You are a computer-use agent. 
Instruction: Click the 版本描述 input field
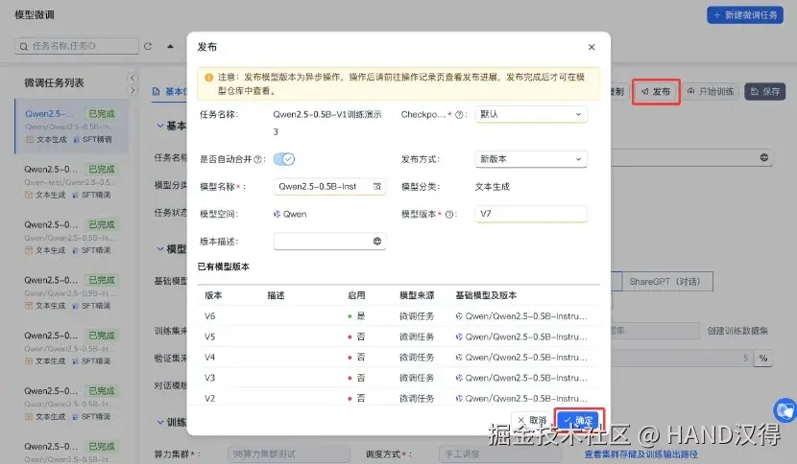pos(329,242)
